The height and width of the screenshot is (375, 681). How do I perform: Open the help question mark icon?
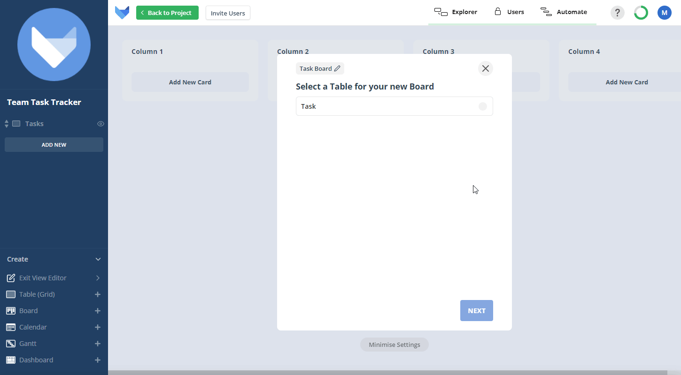(618, 13)
